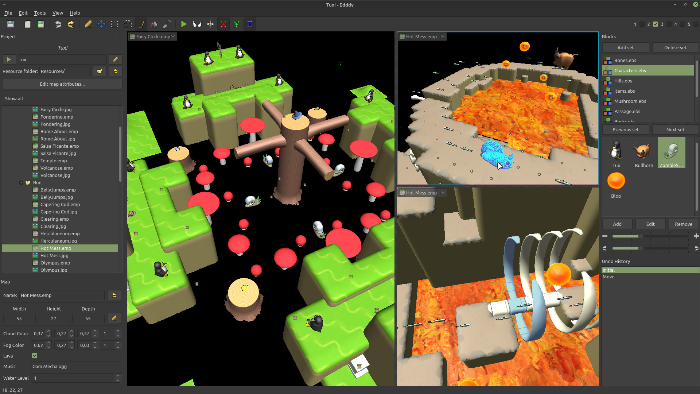Open the View menu
Image resolution: width=700 pixels, height=394 pixels.
click(x=58, y=13)
